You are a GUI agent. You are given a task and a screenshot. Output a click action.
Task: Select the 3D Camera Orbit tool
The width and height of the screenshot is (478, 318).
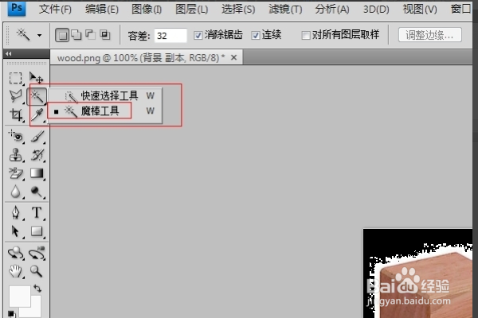point(37,253)
